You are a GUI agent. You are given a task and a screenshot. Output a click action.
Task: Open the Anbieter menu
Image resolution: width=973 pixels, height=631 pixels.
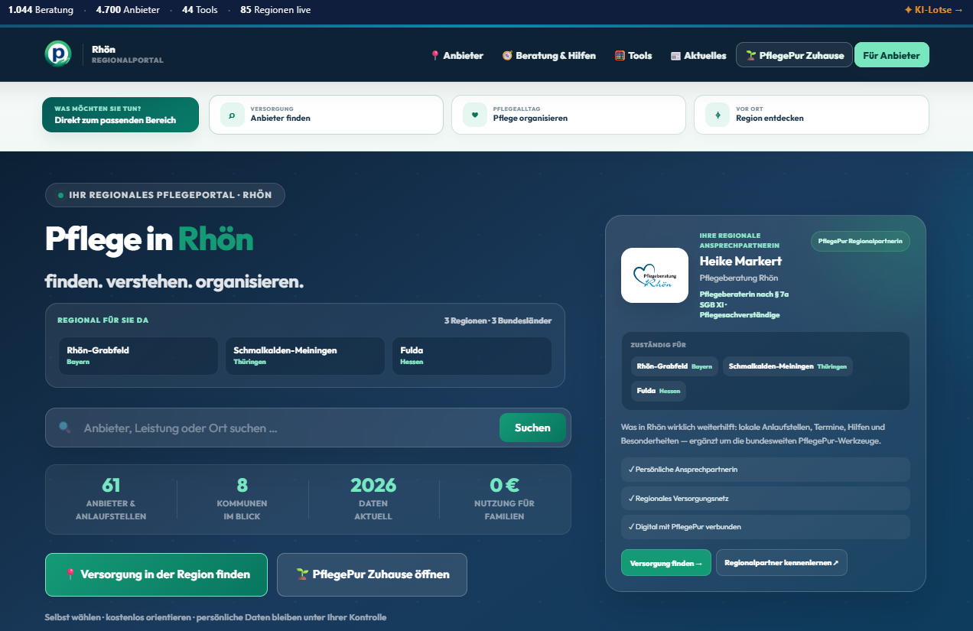(x=457, y=56)
